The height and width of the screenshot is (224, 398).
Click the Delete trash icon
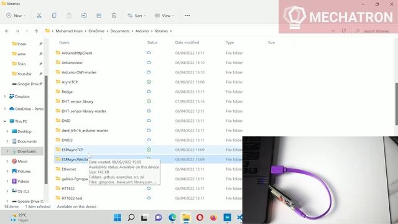pos(114,16)
